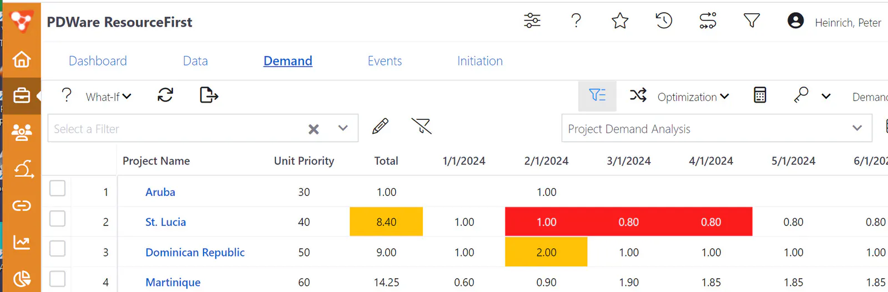
Task: Open the Project Demand Analysis dropdown
Action: 717,129
